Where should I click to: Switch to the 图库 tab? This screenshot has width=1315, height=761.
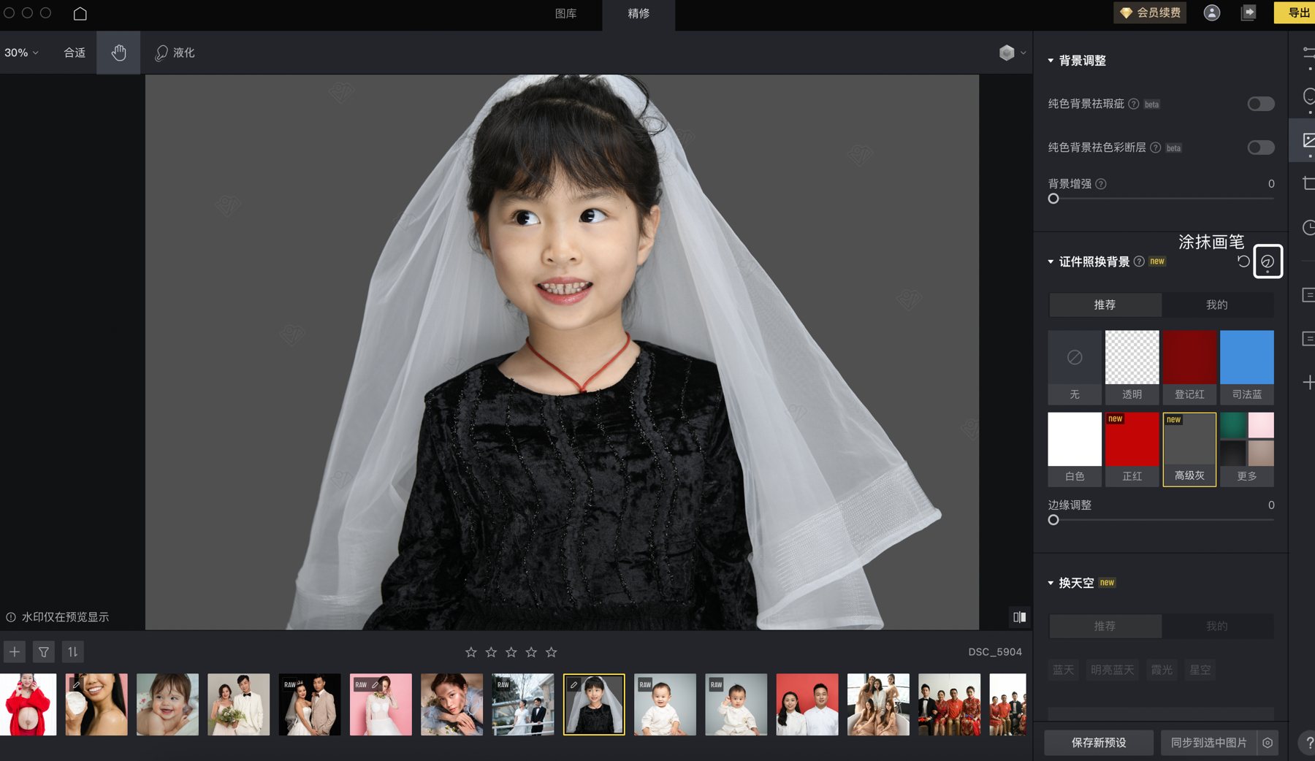click(565, 13)
